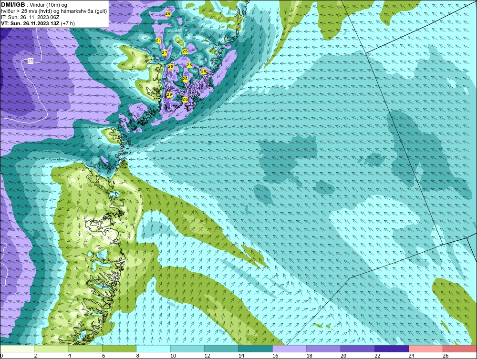Image resolution: width=477 pixels, height=359 pixels.
Task: Click the 20–22 m/s violet legend swatch
Action: point(358,349)
